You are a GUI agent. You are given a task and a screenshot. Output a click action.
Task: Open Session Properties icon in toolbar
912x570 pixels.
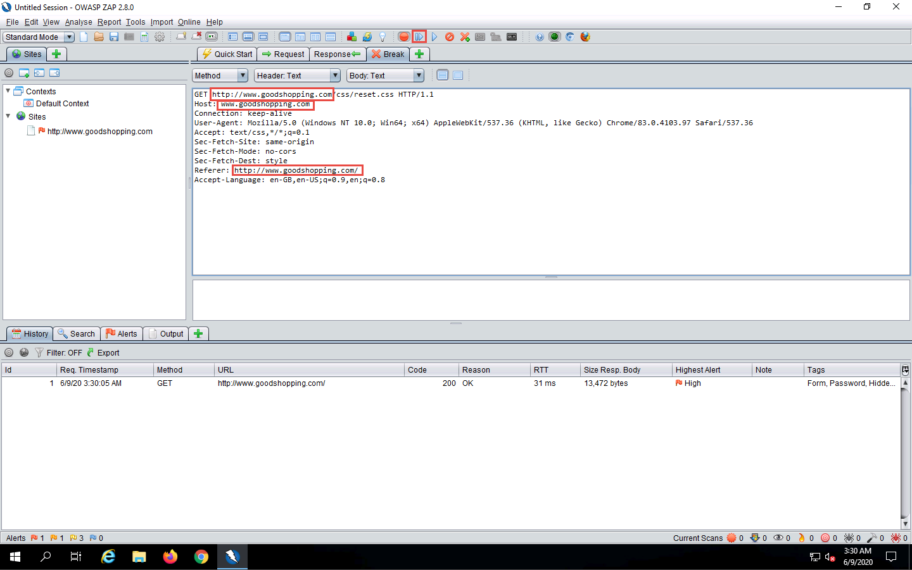144,37
